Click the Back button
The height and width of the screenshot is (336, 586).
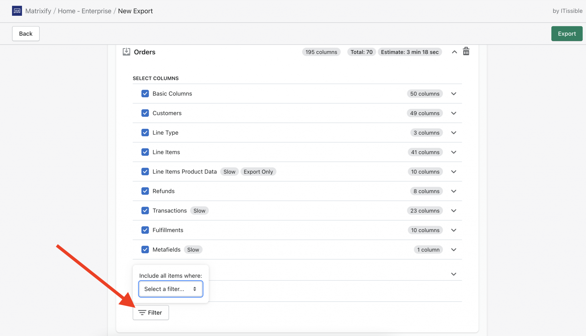(x=25, y=33)
